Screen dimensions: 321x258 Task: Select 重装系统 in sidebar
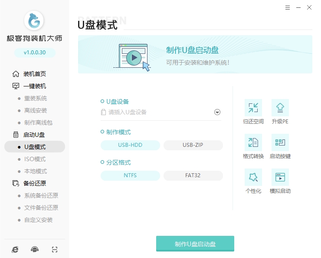point(36,98)
